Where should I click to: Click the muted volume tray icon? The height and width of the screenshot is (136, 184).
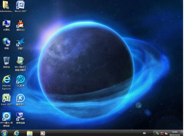click(x=167, y=133)
